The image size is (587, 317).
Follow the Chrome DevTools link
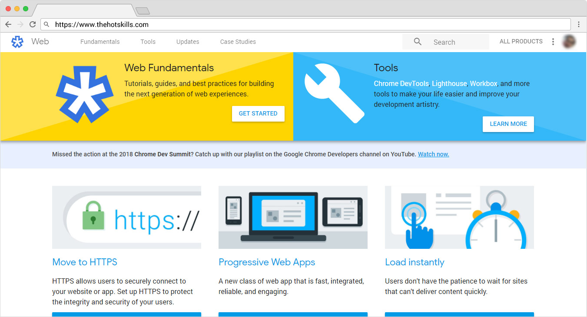[401, 83]
